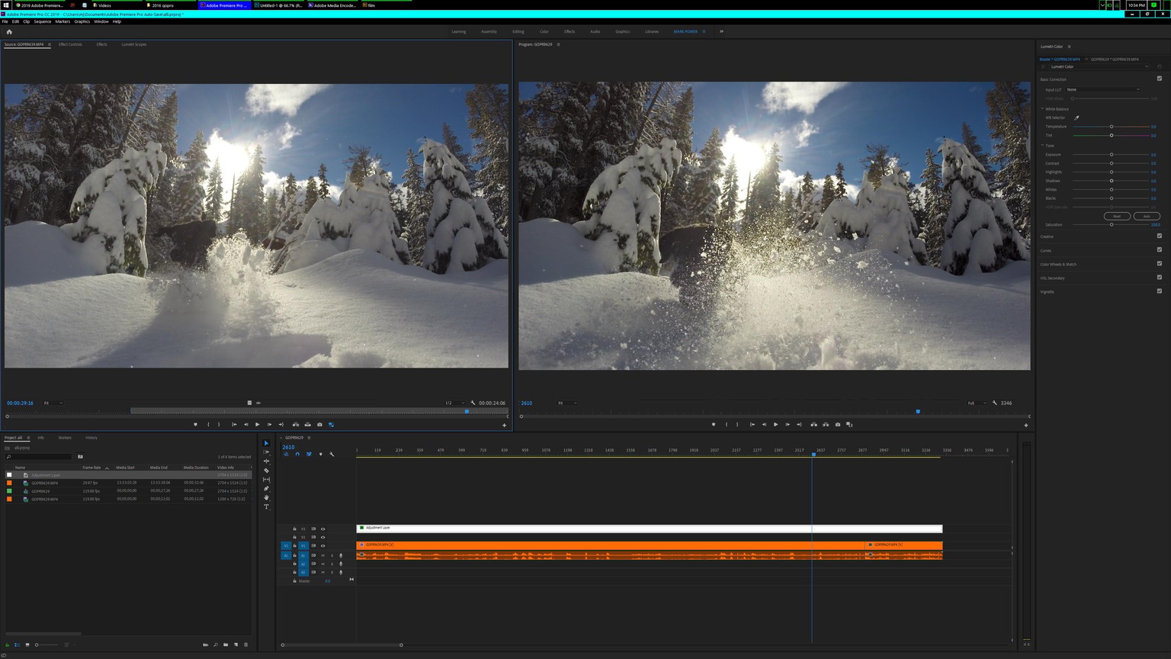
Task: Select the Razor tool
Action: [x=266, y=471]
